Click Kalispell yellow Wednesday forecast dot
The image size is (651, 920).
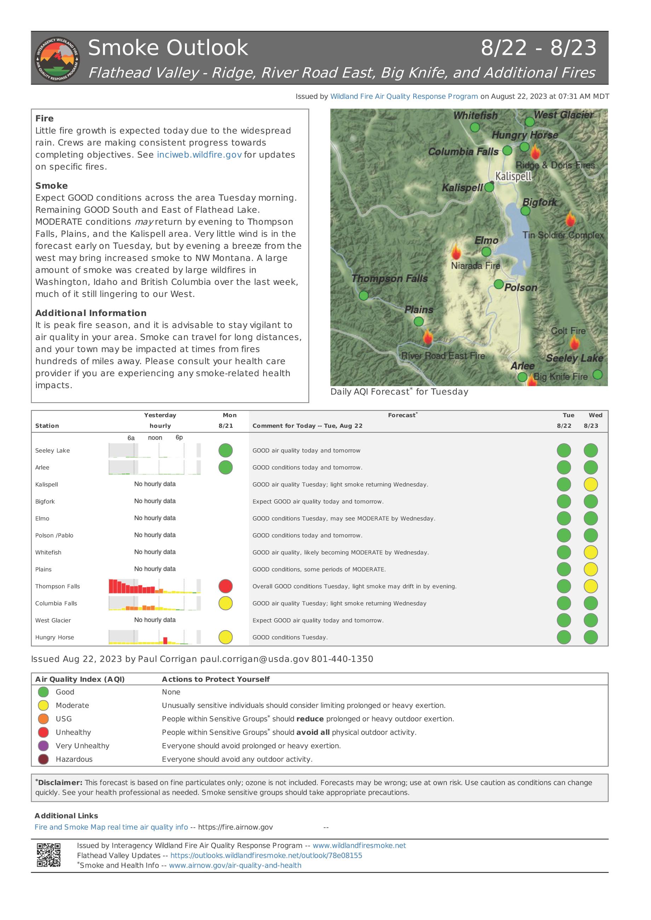coord(590,484)
